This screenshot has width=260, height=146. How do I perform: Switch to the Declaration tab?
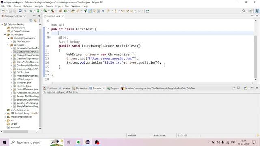pos(80,88)
